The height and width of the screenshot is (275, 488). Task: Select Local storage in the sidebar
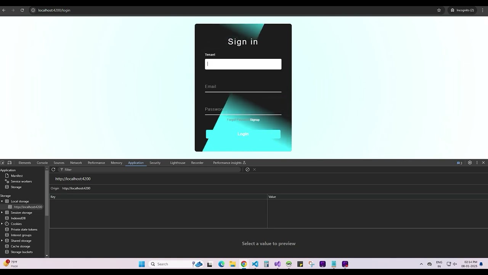tap(20, 201)
